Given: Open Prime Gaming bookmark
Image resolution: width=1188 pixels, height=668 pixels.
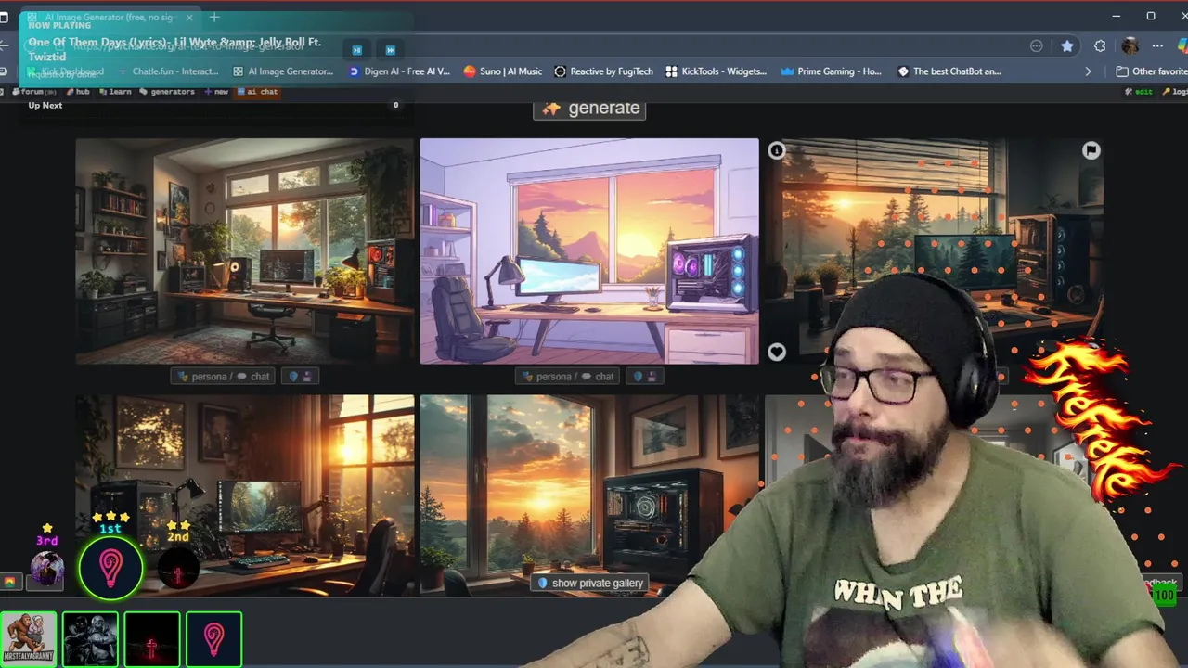Looking at the screenshot, I should click(832, 71).
